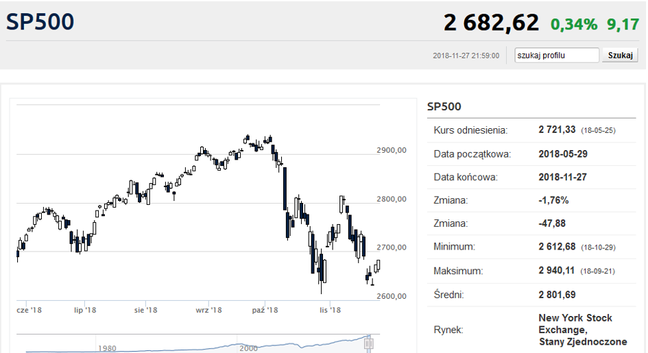The height and width of the screenshot is (353, 648).
Task: Click the SP500 page title heading
Action: (40, 22)
